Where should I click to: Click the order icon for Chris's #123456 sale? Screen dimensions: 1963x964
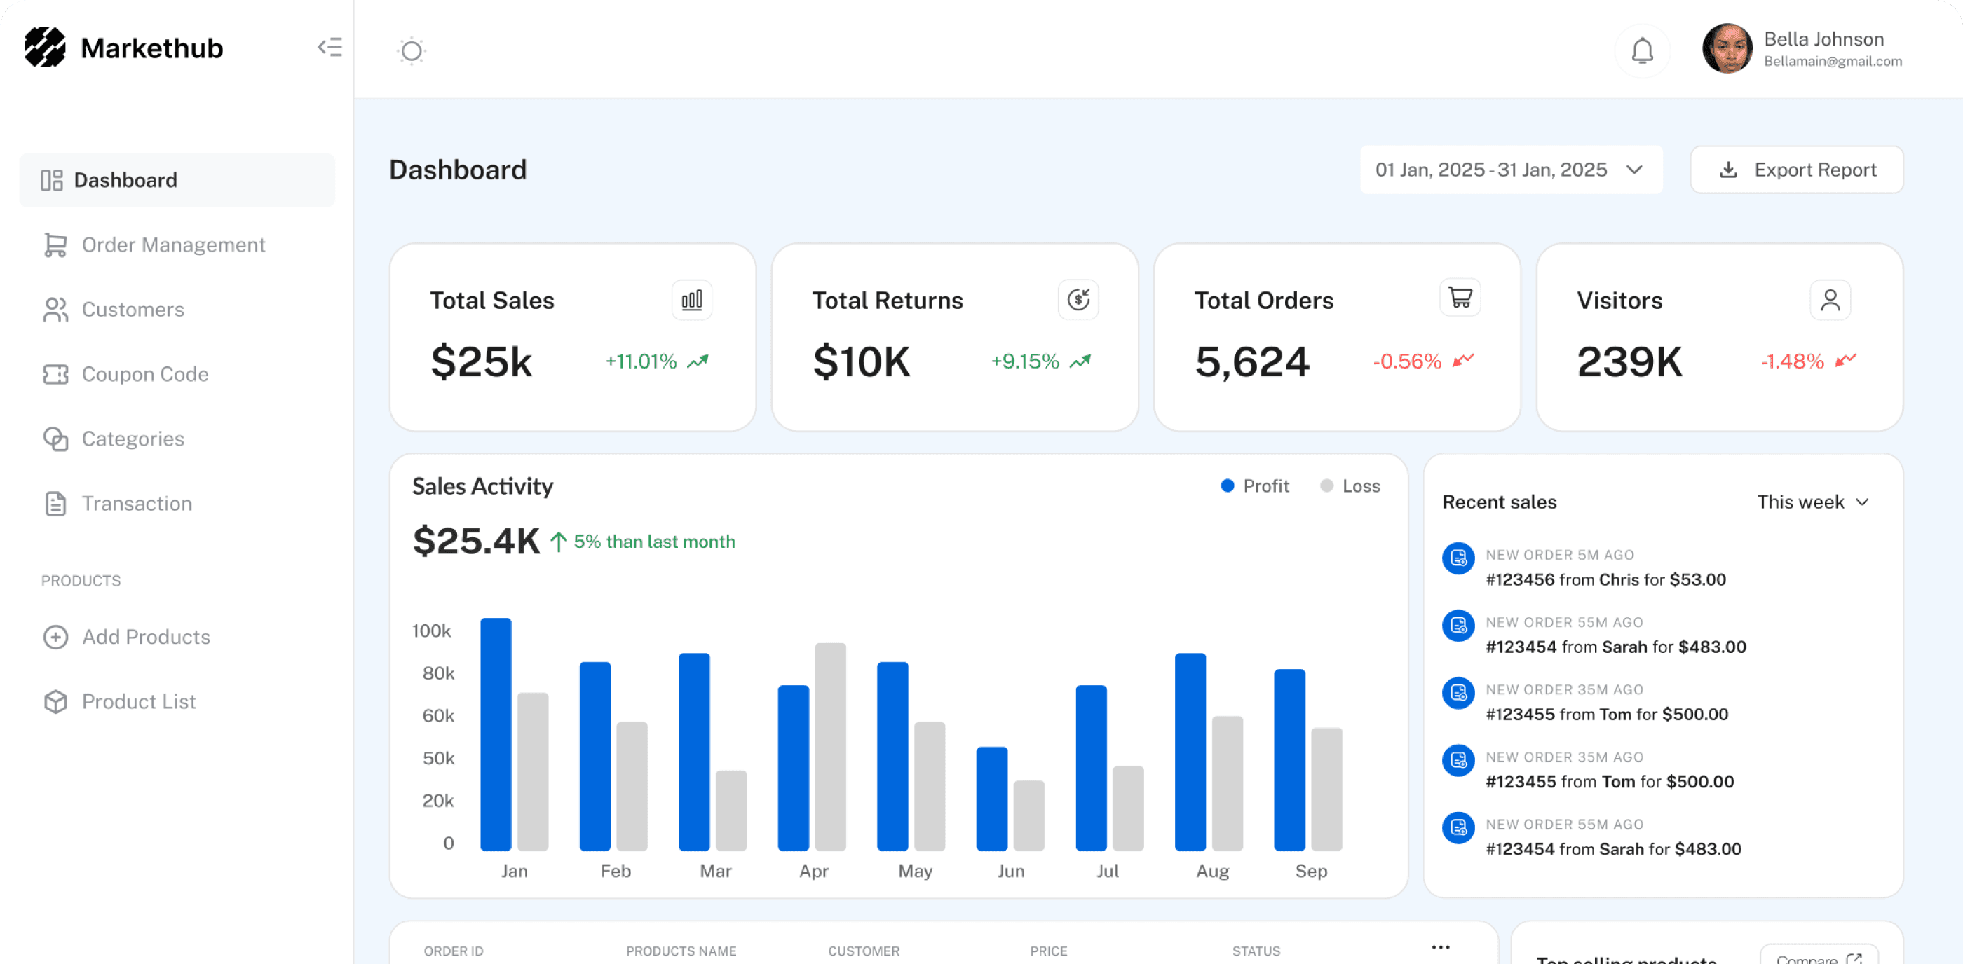[x=1458, y=559]
